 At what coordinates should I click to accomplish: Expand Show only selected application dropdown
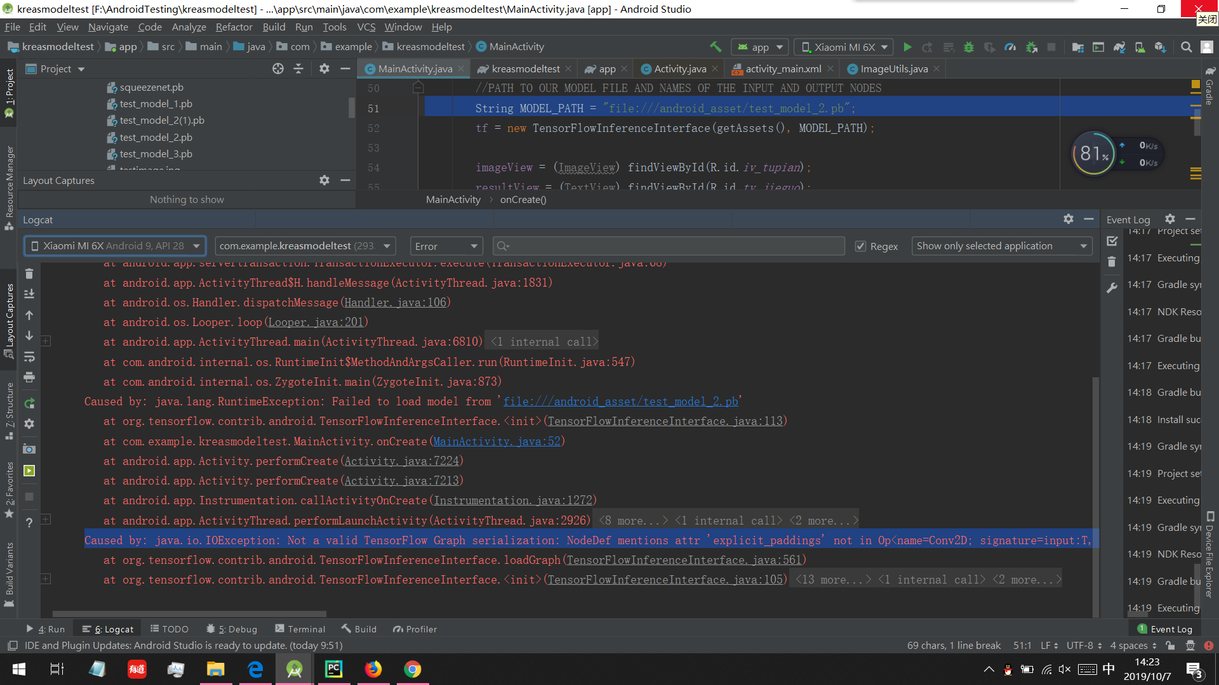pyautogui.click(x=1001, y=246)
